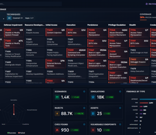The width and height of the screenshot is (156, 135).
Task: Click the Ask Ariane sparkle icon
Action: click(147, 4)
